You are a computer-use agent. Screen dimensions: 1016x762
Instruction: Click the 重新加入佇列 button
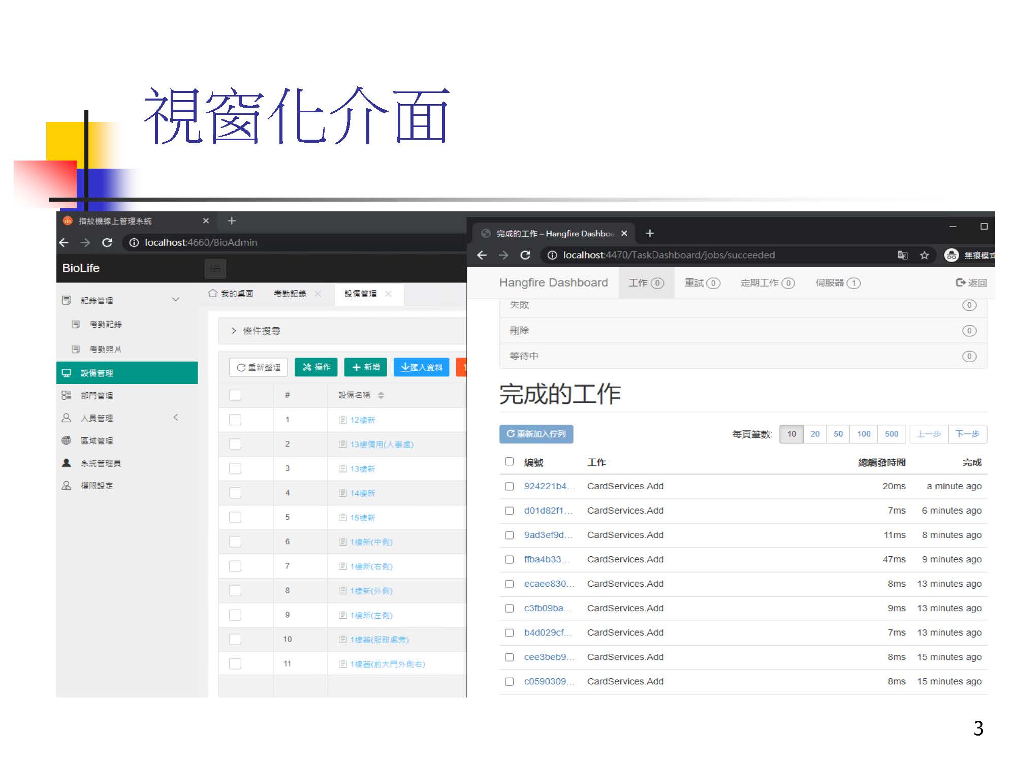(536, 434)
